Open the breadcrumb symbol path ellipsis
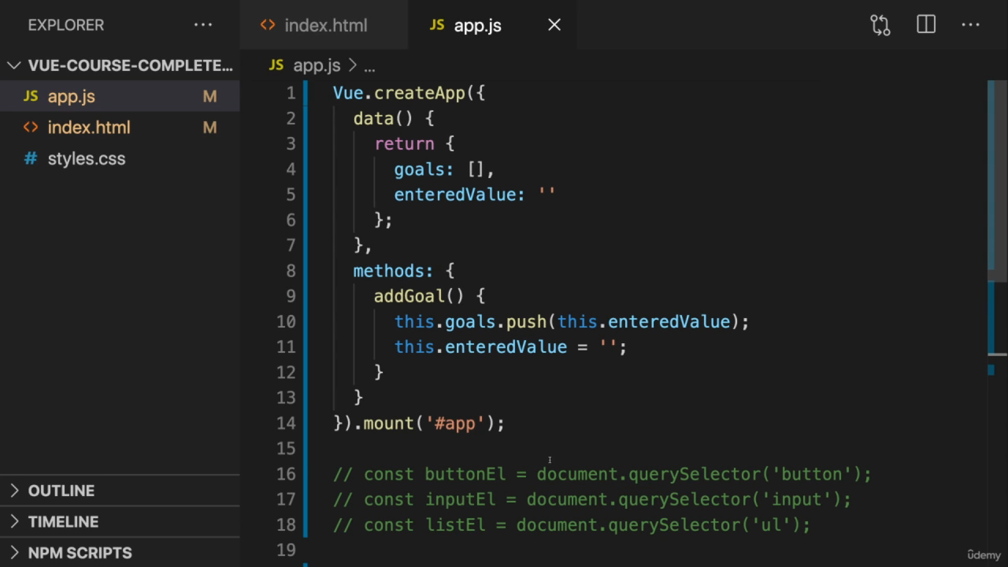 point(370,65)
